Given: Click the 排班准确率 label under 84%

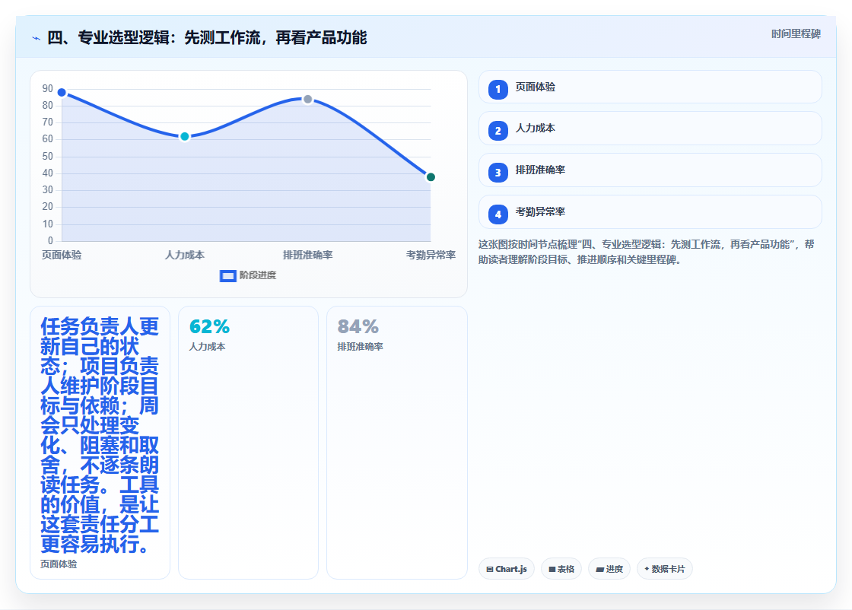Looking at the screenshot, I should coord(361,347).
